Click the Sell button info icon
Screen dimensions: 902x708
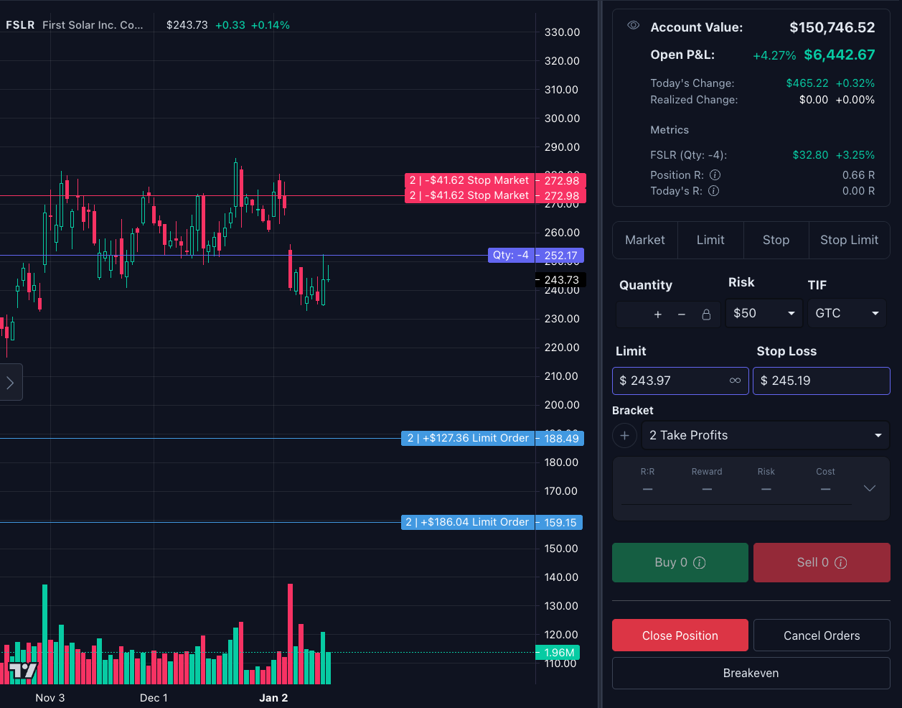[841, 563]
